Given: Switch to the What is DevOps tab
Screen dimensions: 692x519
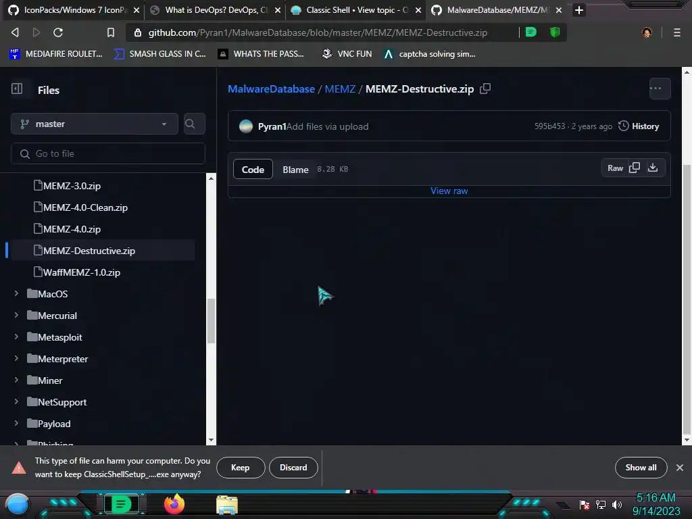Looking at the screenshot, I should 216,9.
